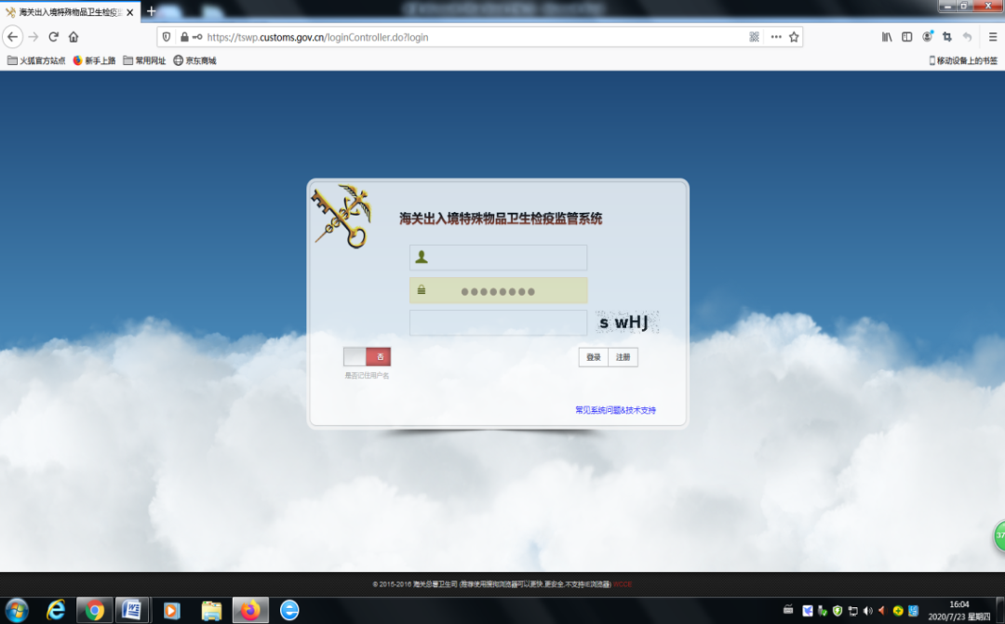Open the Library bookshelf icon

(x=887, y=37)
